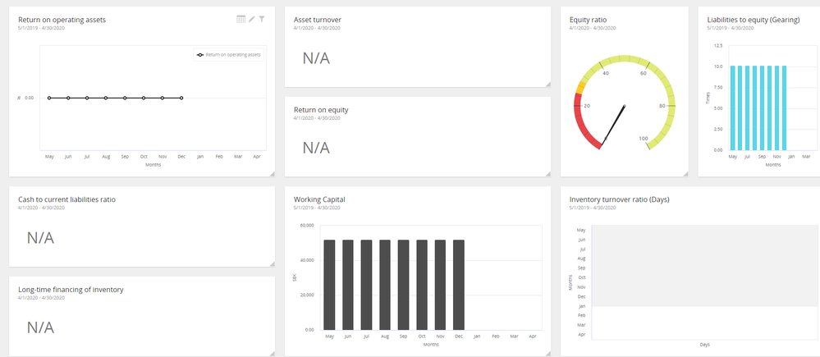Click the Equity ratio gauge needle

[x=612, y=127]
